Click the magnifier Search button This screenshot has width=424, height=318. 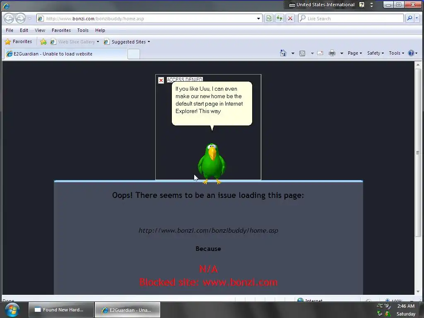[x=410, y=18]
